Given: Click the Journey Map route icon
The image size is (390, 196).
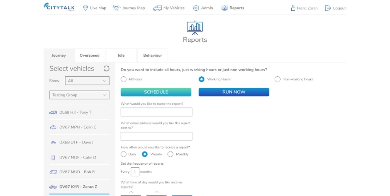Looking at the screenshot, I should click(116, 8).
